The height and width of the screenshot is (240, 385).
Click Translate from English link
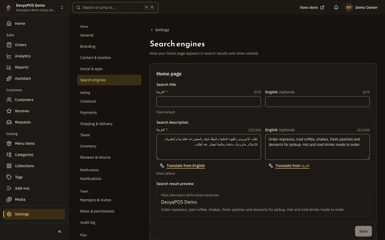click(186, 166)
